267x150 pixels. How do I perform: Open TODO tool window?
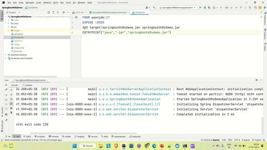click(x=27, y=136)
